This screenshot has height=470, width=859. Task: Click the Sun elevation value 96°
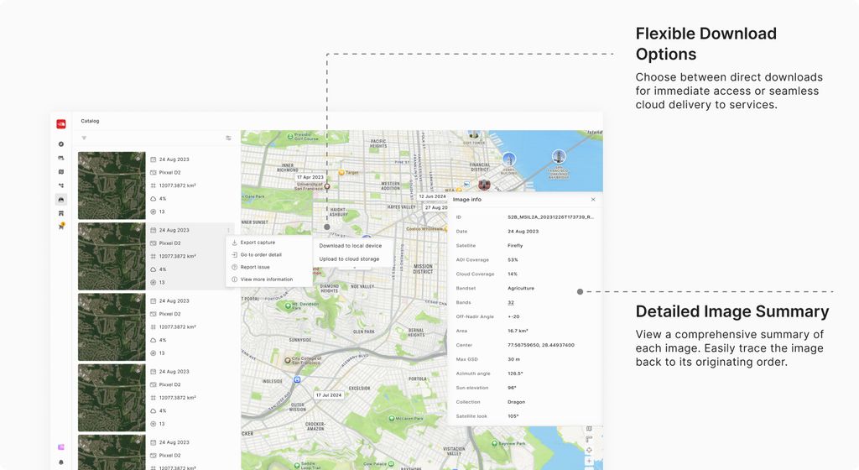512,388
